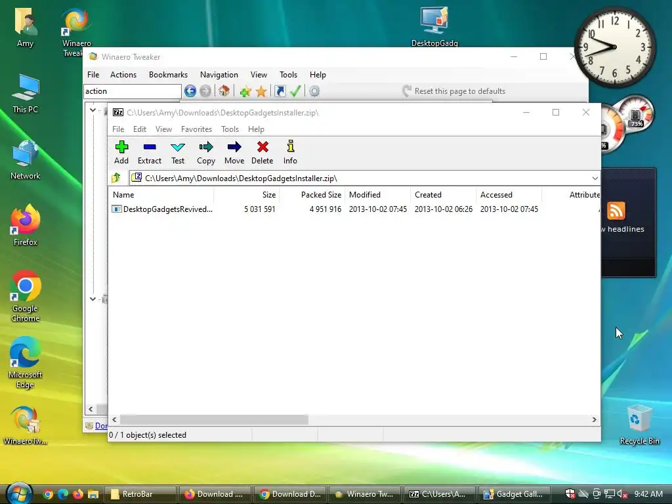Open bookmarks via the orange star icon
Viewport: 672px width, 504px height.
(261, 91)
